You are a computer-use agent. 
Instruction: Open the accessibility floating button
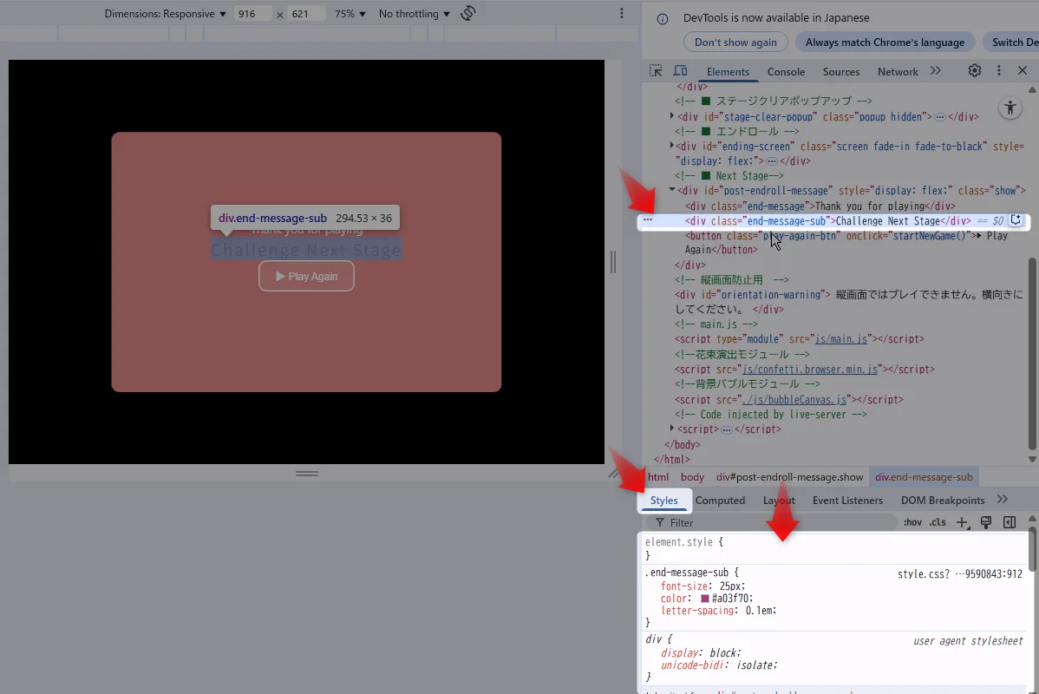(x=1010, y=108)
